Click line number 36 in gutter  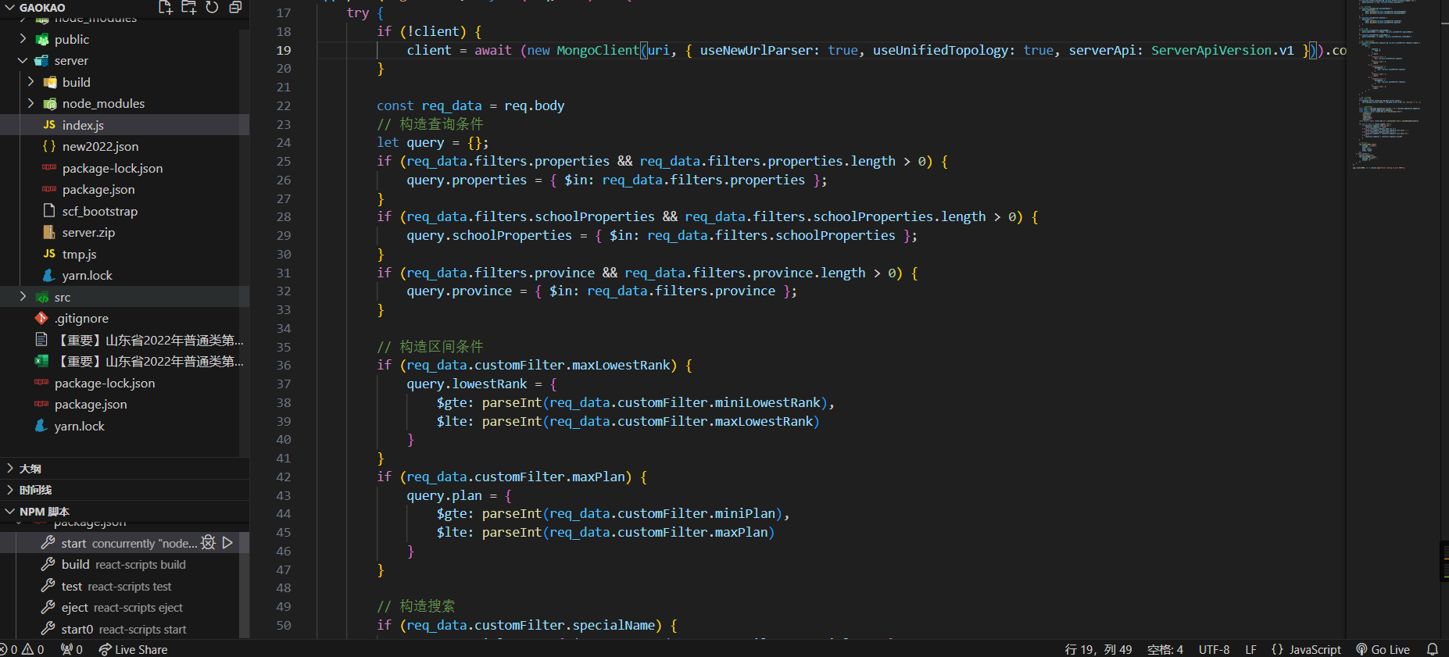pyautogui.click(x=284, y=365)
